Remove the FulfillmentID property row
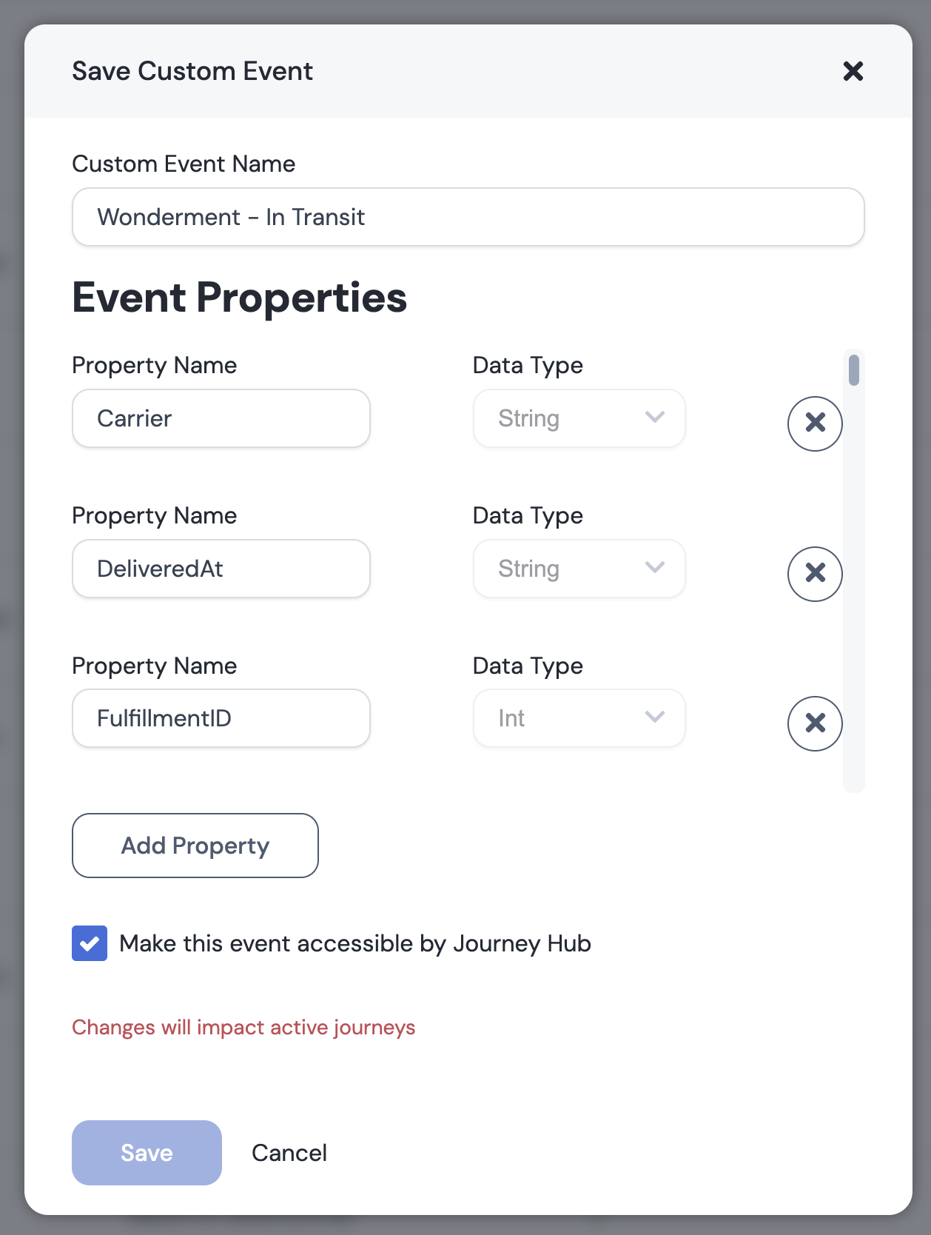931x1235 pixels. click(x=815, y=723)
